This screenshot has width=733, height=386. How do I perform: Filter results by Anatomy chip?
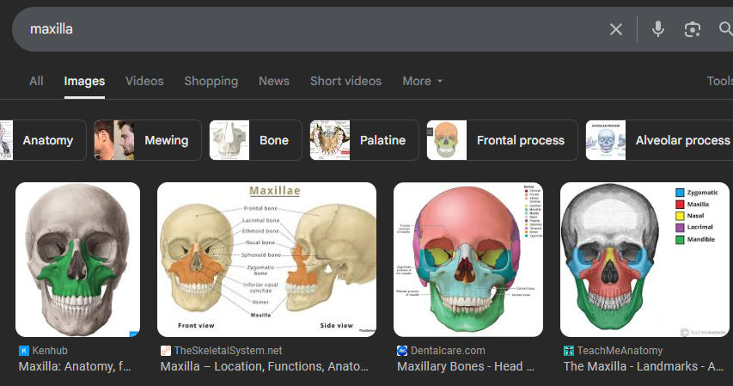click(x=43, y=140)
